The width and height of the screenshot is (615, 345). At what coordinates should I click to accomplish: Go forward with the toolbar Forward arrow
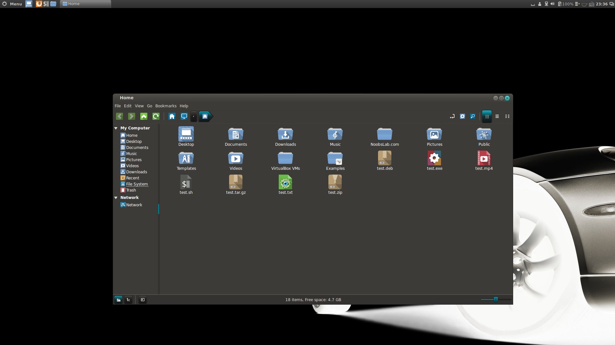tap(131, 116)
